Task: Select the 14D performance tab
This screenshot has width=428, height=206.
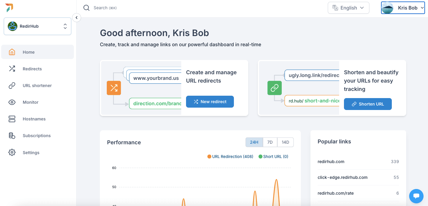Action: [285, 142]
